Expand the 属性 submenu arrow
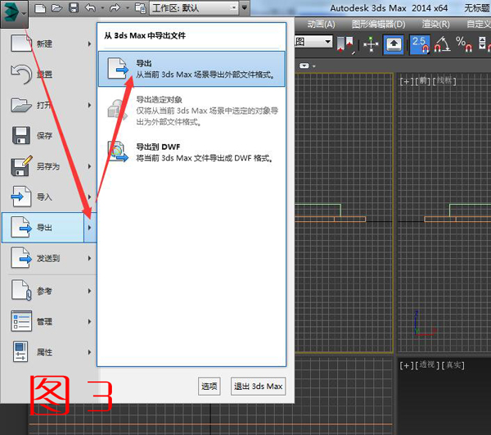The width and height of the screenshot is (491, 435). coord(89,352)
